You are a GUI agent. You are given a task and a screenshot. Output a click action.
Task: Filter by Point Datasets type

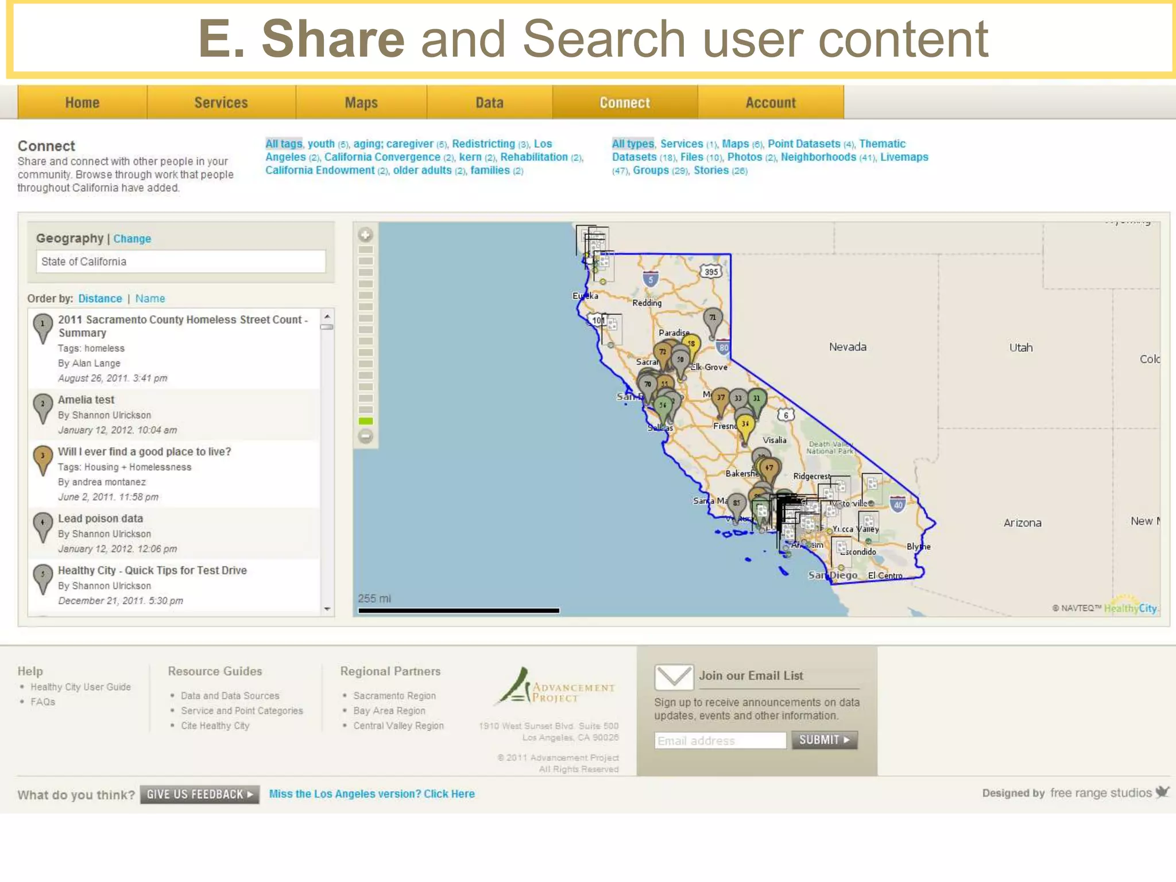pos(804,144)
